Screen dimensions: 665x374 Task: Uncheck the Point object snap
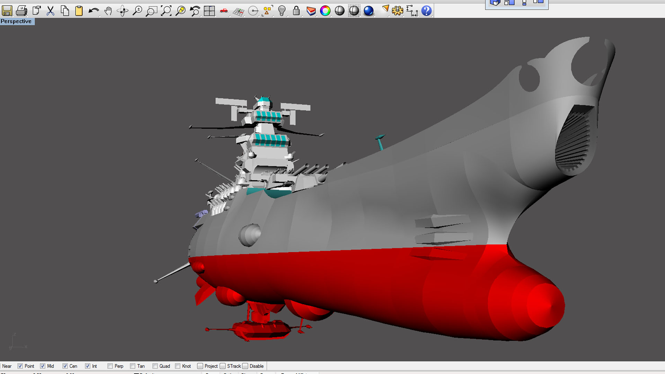click(20, 366)
